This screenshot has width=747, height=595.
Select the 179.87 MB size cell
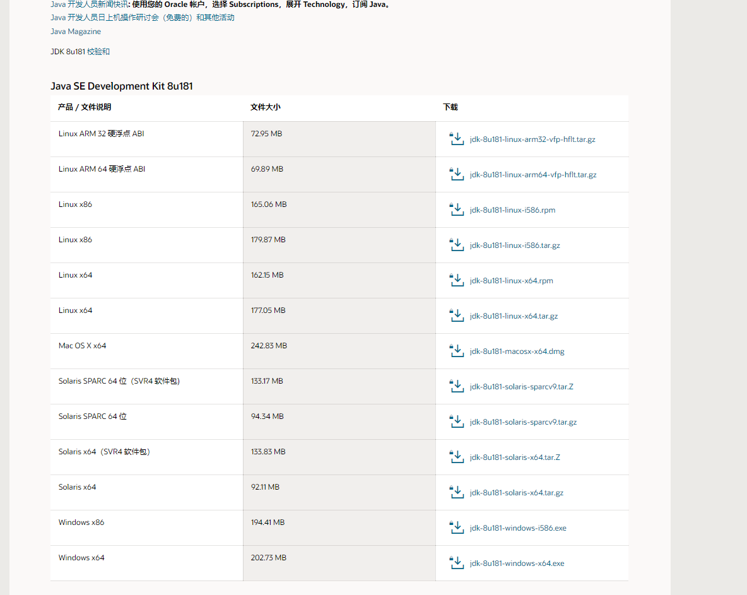[339, 245]
